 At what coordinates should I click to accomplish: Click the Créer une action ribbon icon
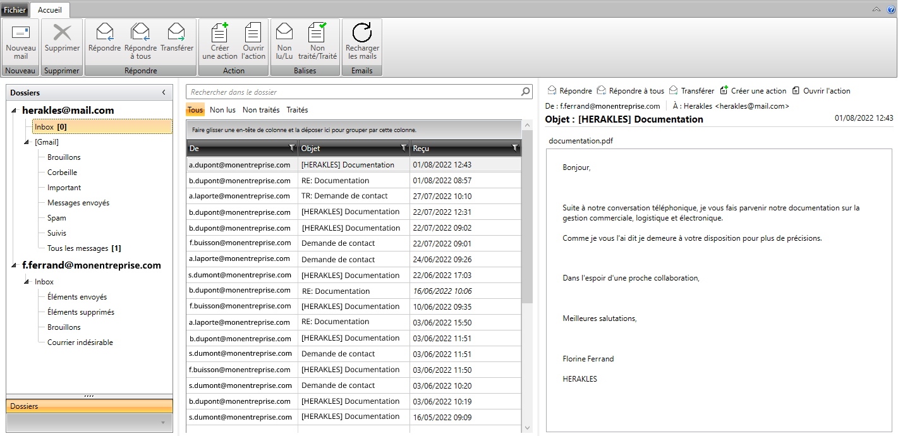219,32
